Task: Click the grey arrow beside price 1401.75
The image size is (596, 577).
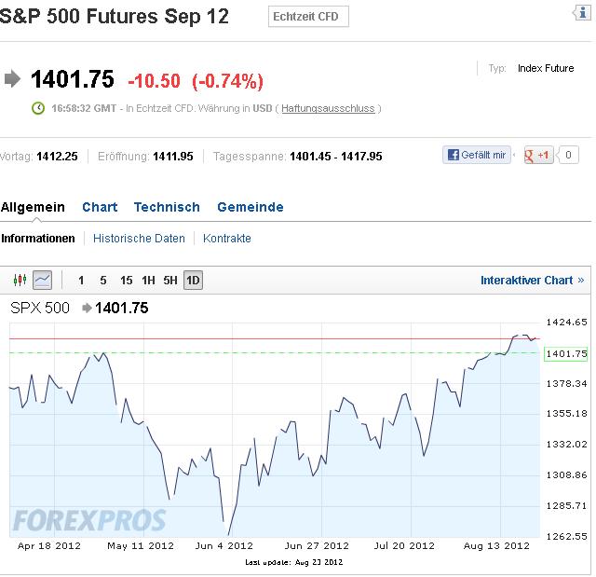Action: (13, 79)
